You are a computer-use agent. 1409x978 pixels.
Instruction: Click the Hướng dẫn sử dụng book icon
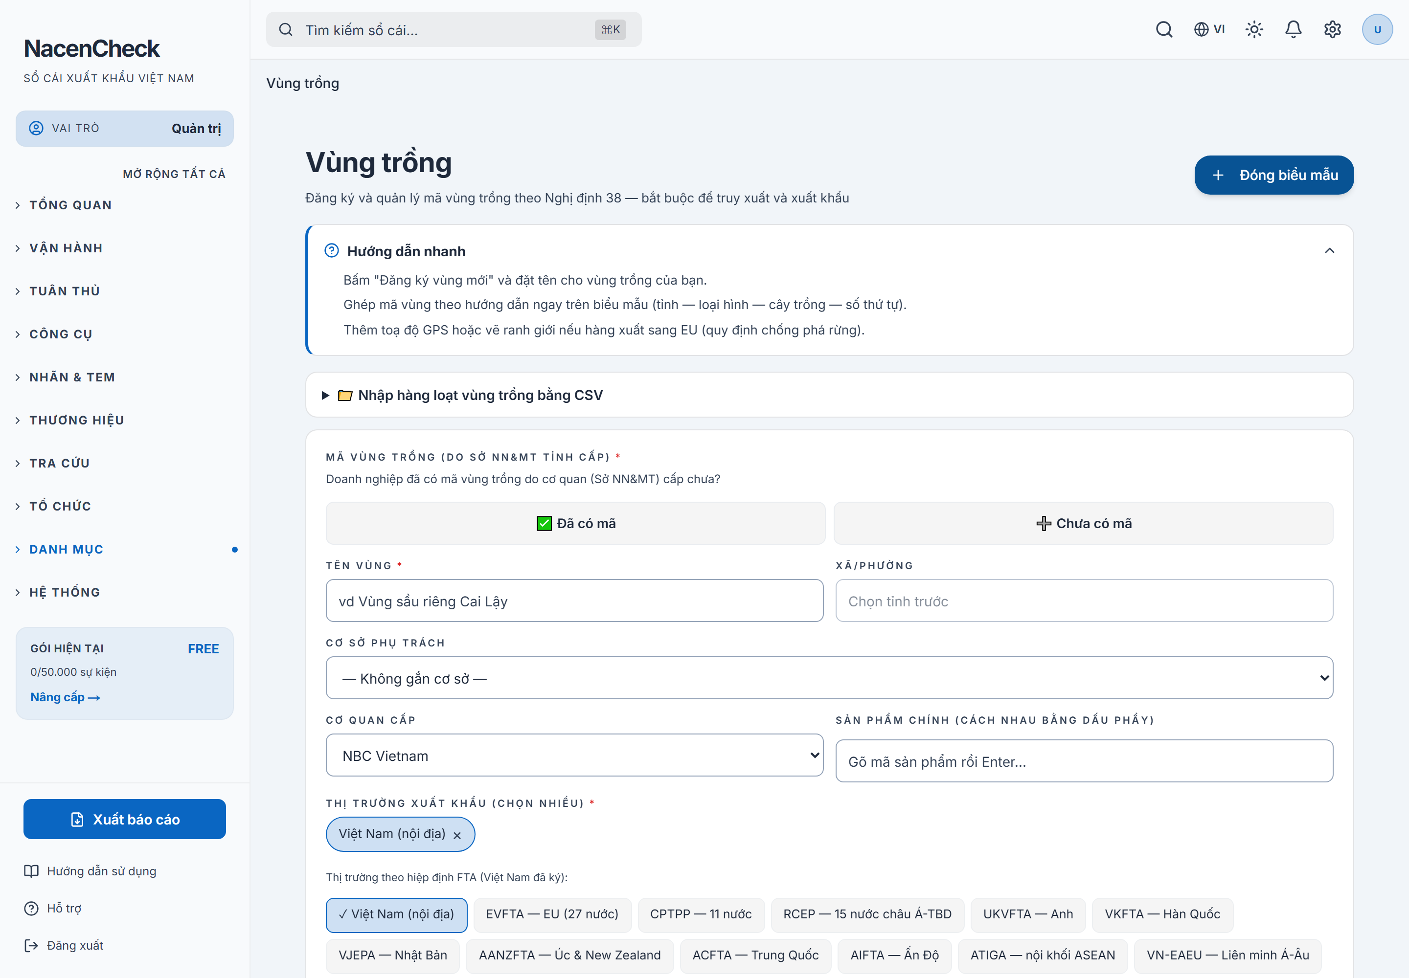(x=31, y=871)
